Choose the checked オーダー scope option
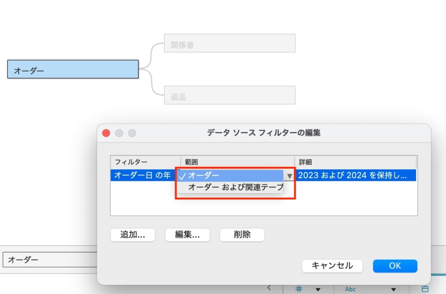Image resolution: width=446 pixels, height=294 pixels. coord(230,175)
